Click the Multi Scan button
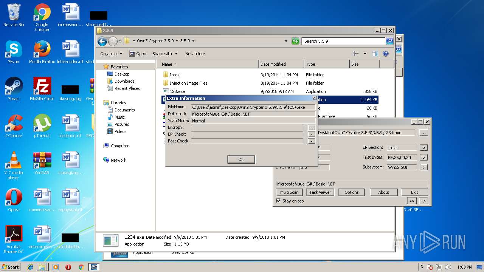 (289, 192)
